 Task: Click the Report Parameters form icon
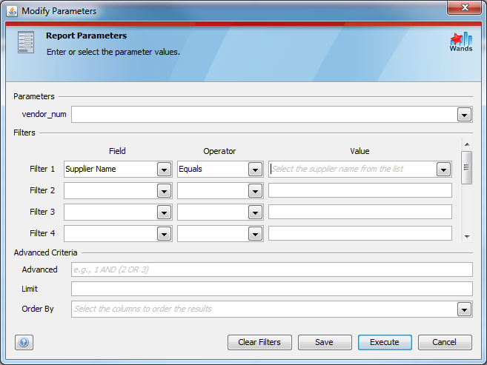click(26, 42)
